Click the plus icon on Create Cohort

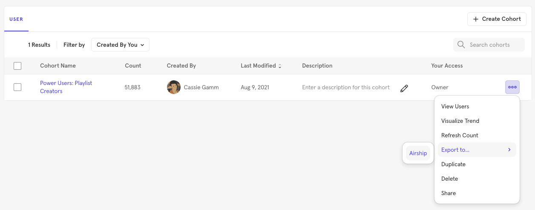click(476, 19)
